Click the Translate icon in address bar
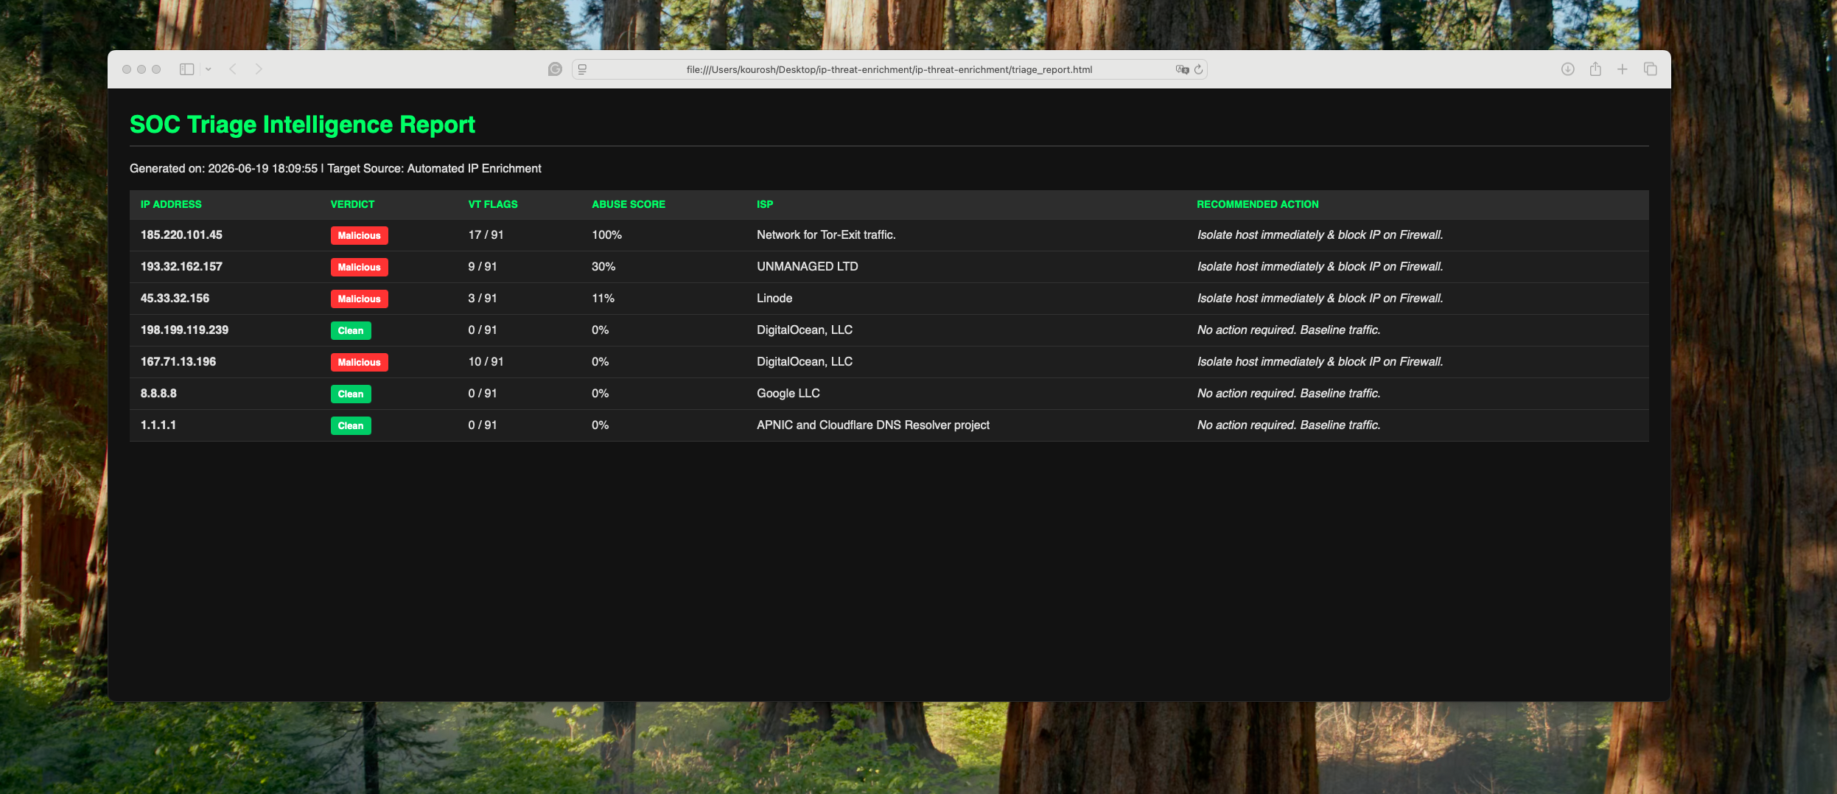 coord(1182,69)
